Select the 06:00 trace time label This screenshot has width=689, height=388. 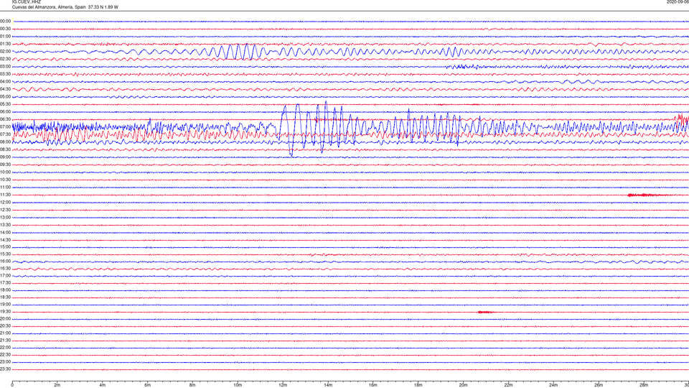(6, 112)
